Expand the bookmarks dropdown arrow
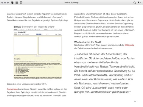Viewport: 143px width, 107px height. pyautogui.click(x=141, y=3)
